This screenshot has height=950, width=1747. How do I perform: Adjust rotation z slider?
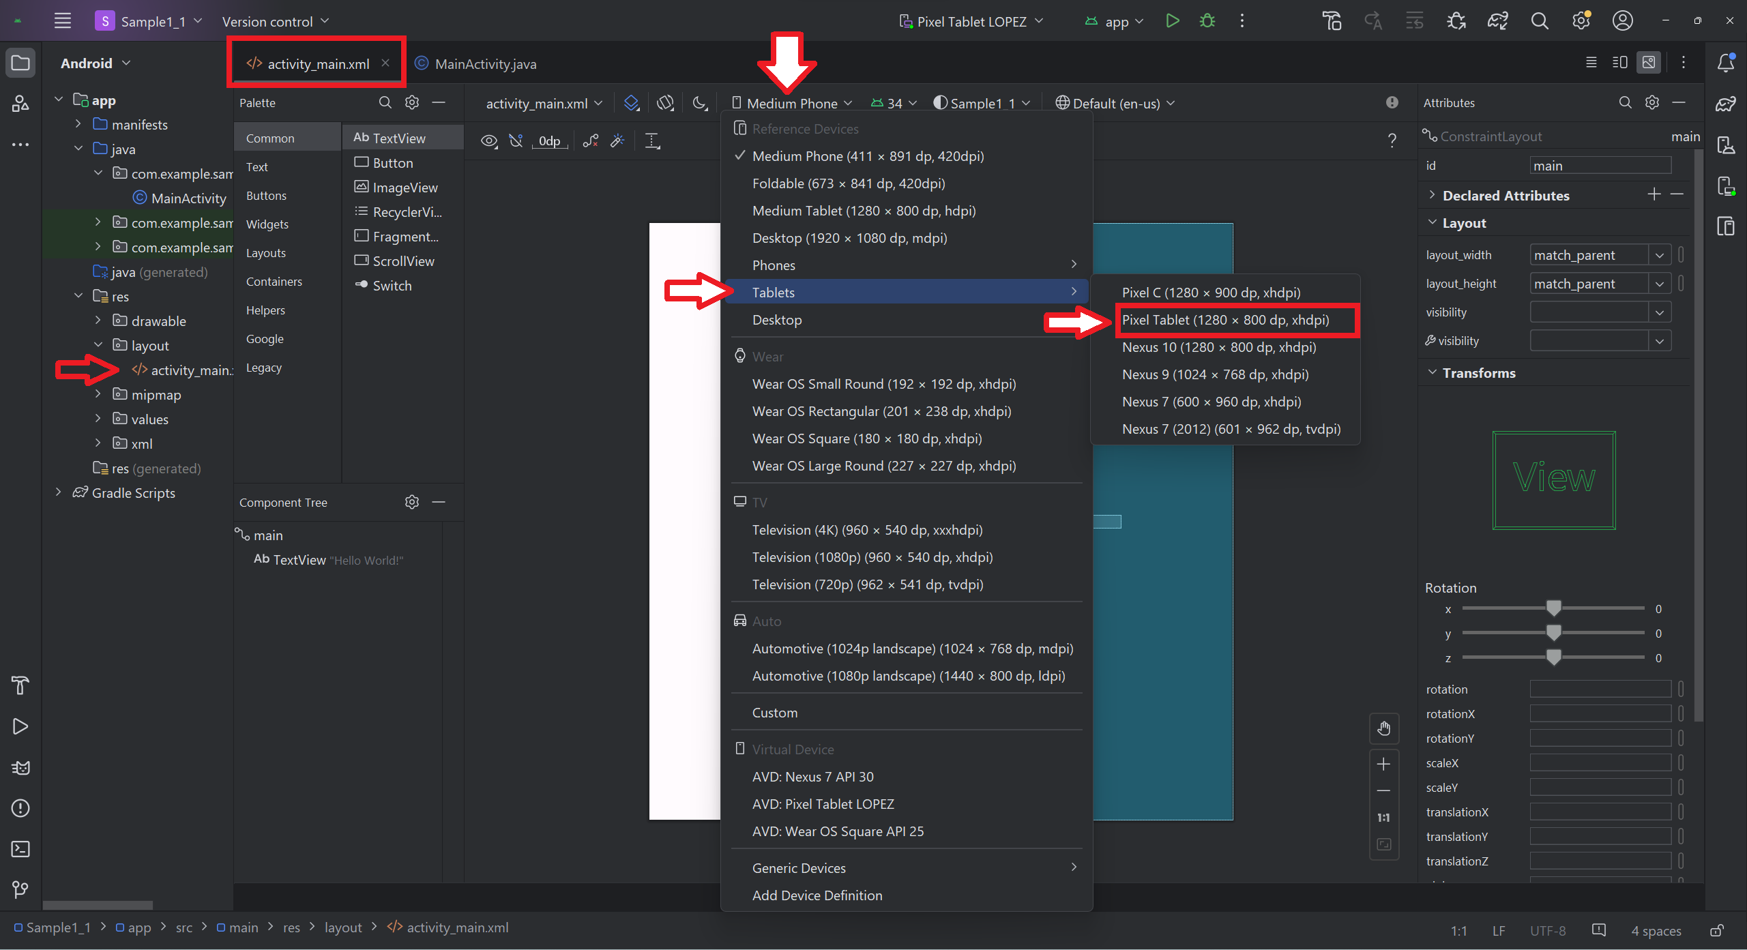(1553, 657)
